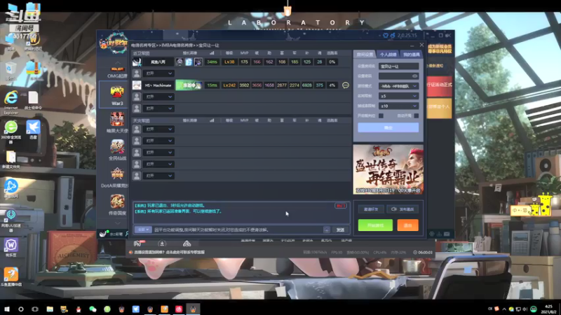
Task: Open the 全部 chat channel dropdown
Action: point(143,230)
